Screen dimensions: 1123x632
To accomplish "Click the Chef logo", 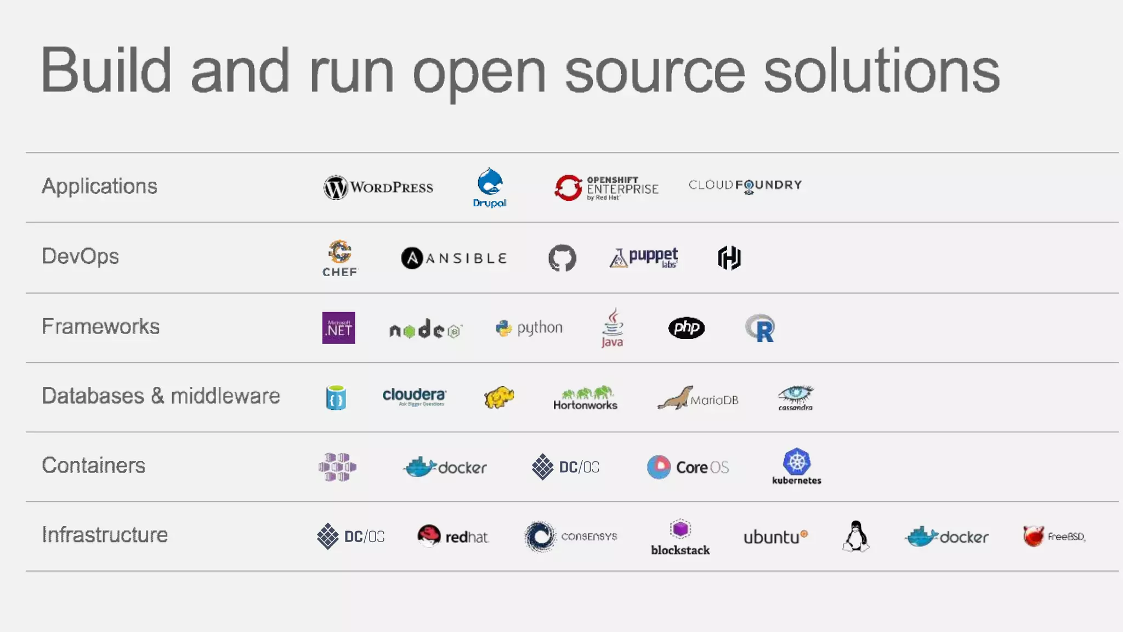I will [x=340, y=258].
